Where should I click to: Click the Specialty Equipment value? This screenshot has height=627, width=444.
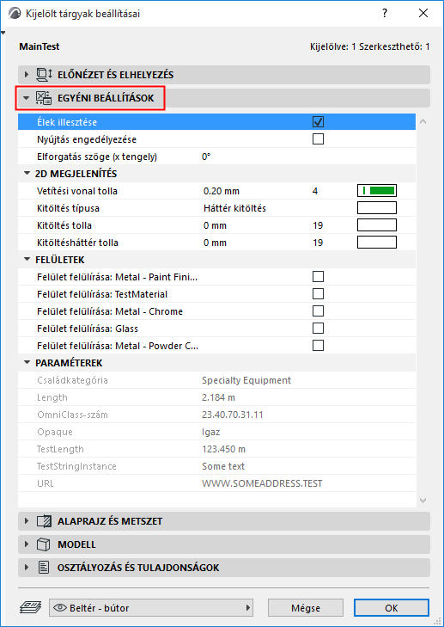(246, 380)
